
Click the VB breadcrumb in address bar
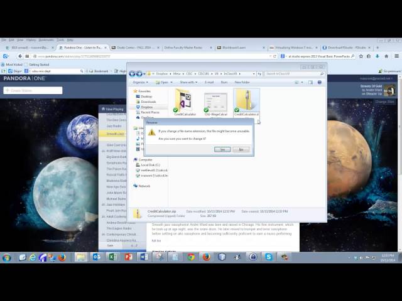point(216,74)
